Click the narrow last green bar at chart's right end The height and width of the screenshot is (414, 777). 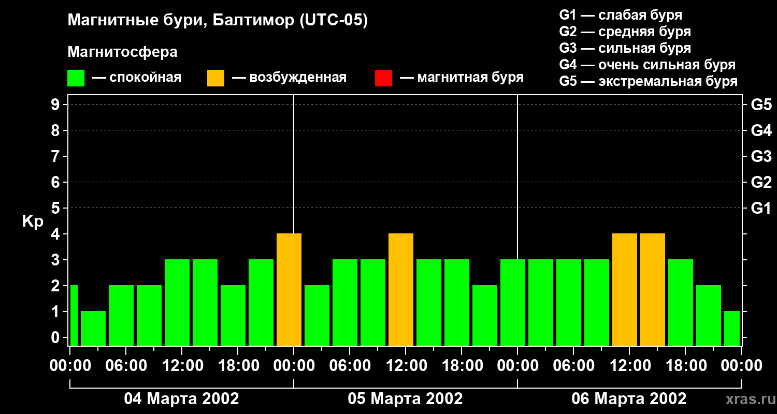[x=732, y=328]
